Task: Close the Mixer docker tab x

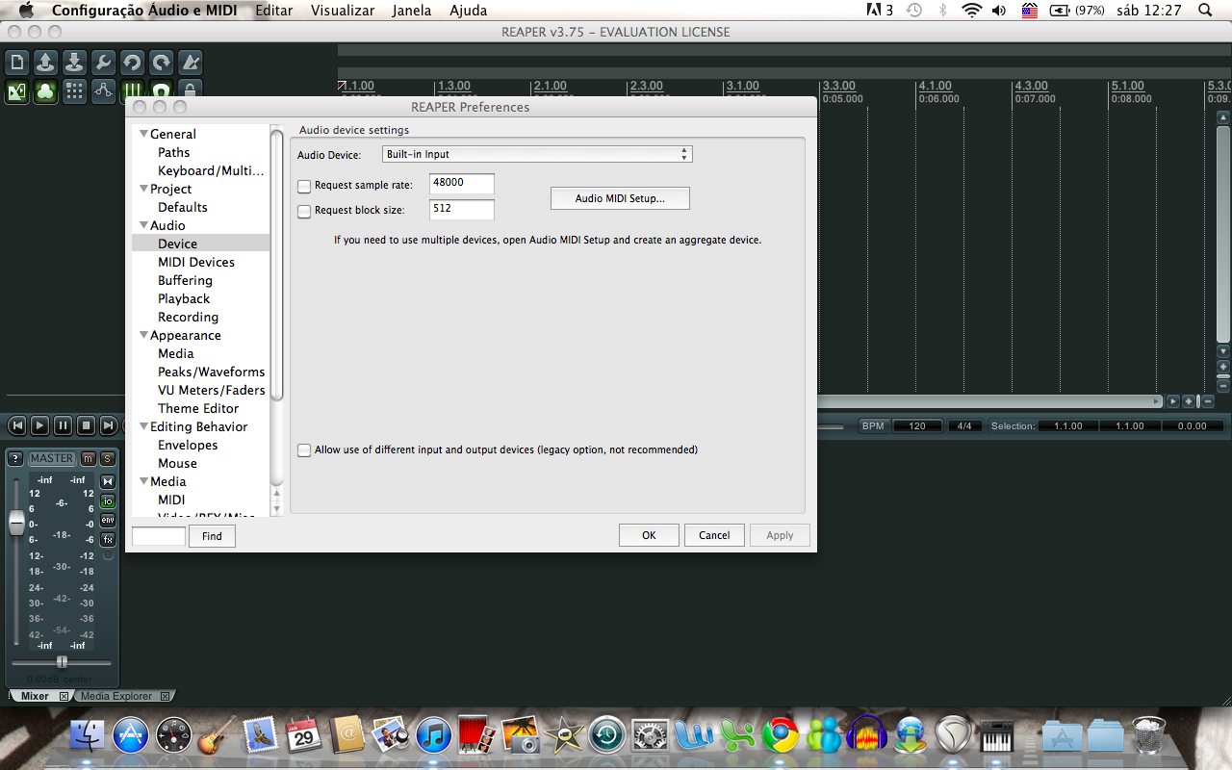Action: pyautogui.click(x=64, y=696)
